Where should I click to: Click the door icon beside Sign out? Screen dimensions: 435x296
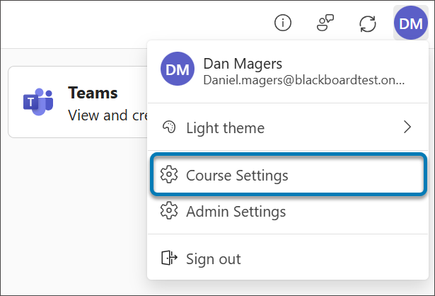click(x=168, y=258)
